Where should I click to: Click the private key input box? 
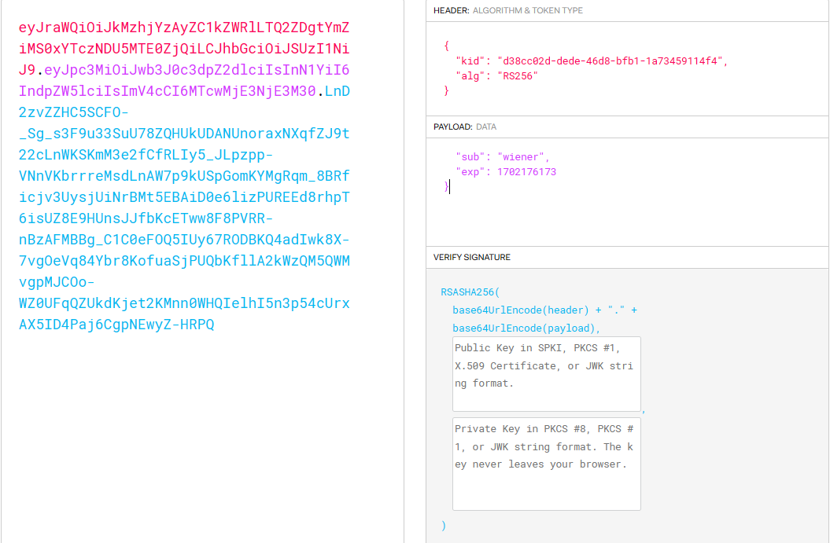[x=546, y=464]
